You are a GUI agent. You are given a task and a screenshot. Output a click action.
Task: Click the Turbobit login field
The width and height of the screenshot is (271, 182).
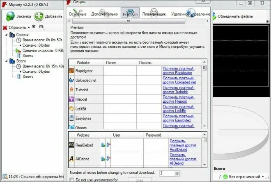[120, 90]
